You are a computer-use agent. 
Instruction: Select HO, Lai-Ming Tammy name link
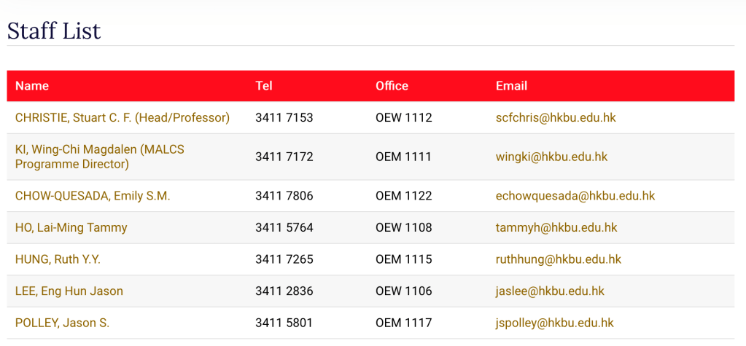[x=71, y=227]
